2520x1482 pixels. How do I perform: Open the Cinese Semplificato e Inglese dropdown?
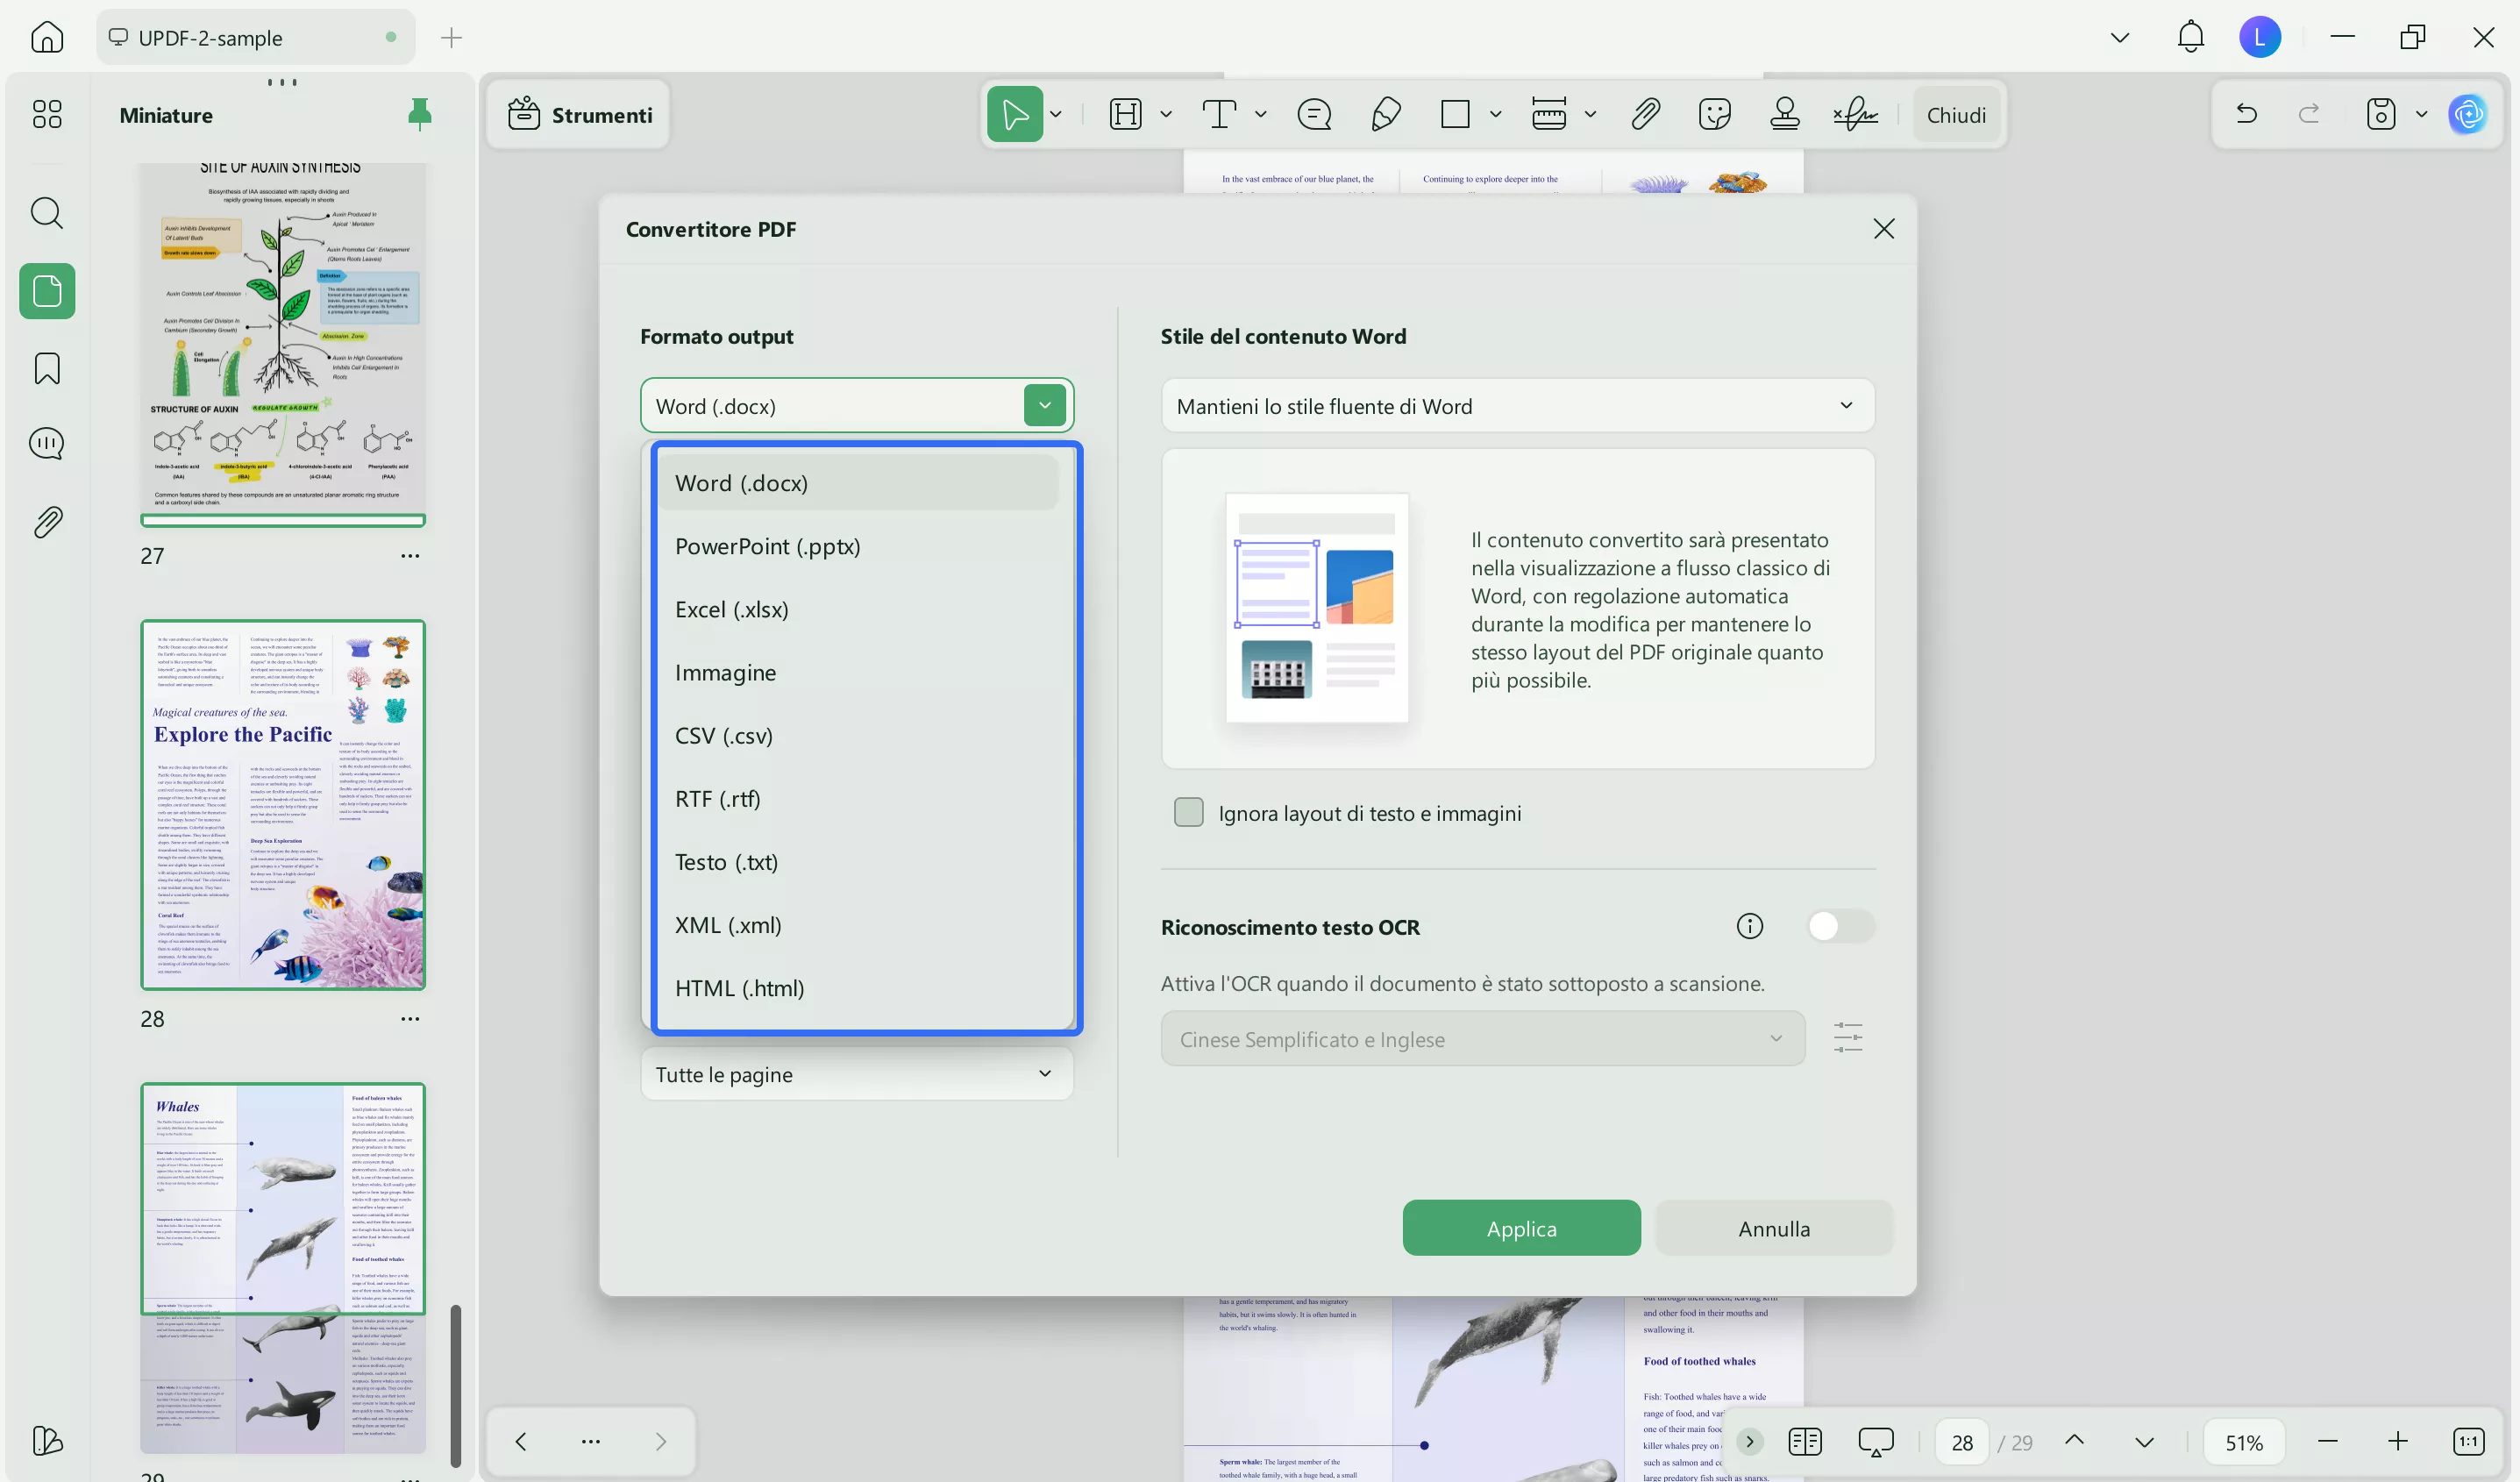click(x=1482, y=1038)
